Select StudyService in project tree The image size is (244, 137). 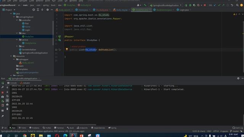click(30, 43)
